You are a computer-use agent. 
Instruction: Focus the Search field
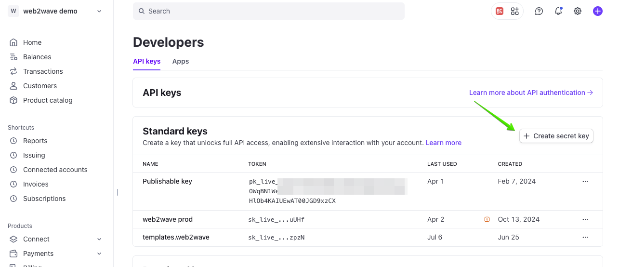coord(269,11)
